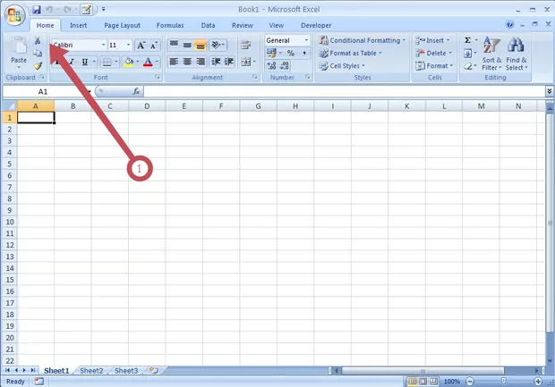This screenshot has height=387, width=555.
Task: Click the Copy icon in Clipboard
Action: 38,53
